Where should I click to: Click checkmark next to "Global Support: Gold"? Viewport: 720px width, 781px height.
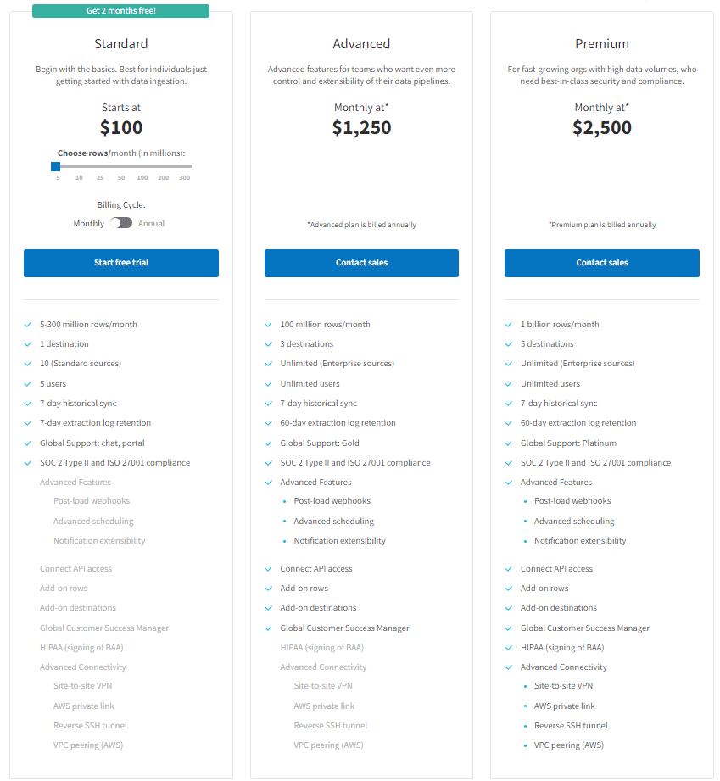coord(268,443)
